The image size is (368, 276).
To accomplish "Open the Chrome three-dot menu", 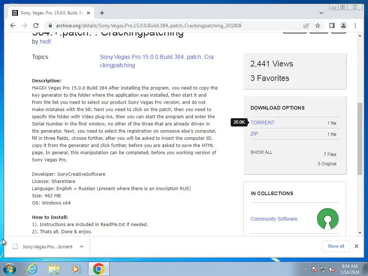I will click(355, 26).
